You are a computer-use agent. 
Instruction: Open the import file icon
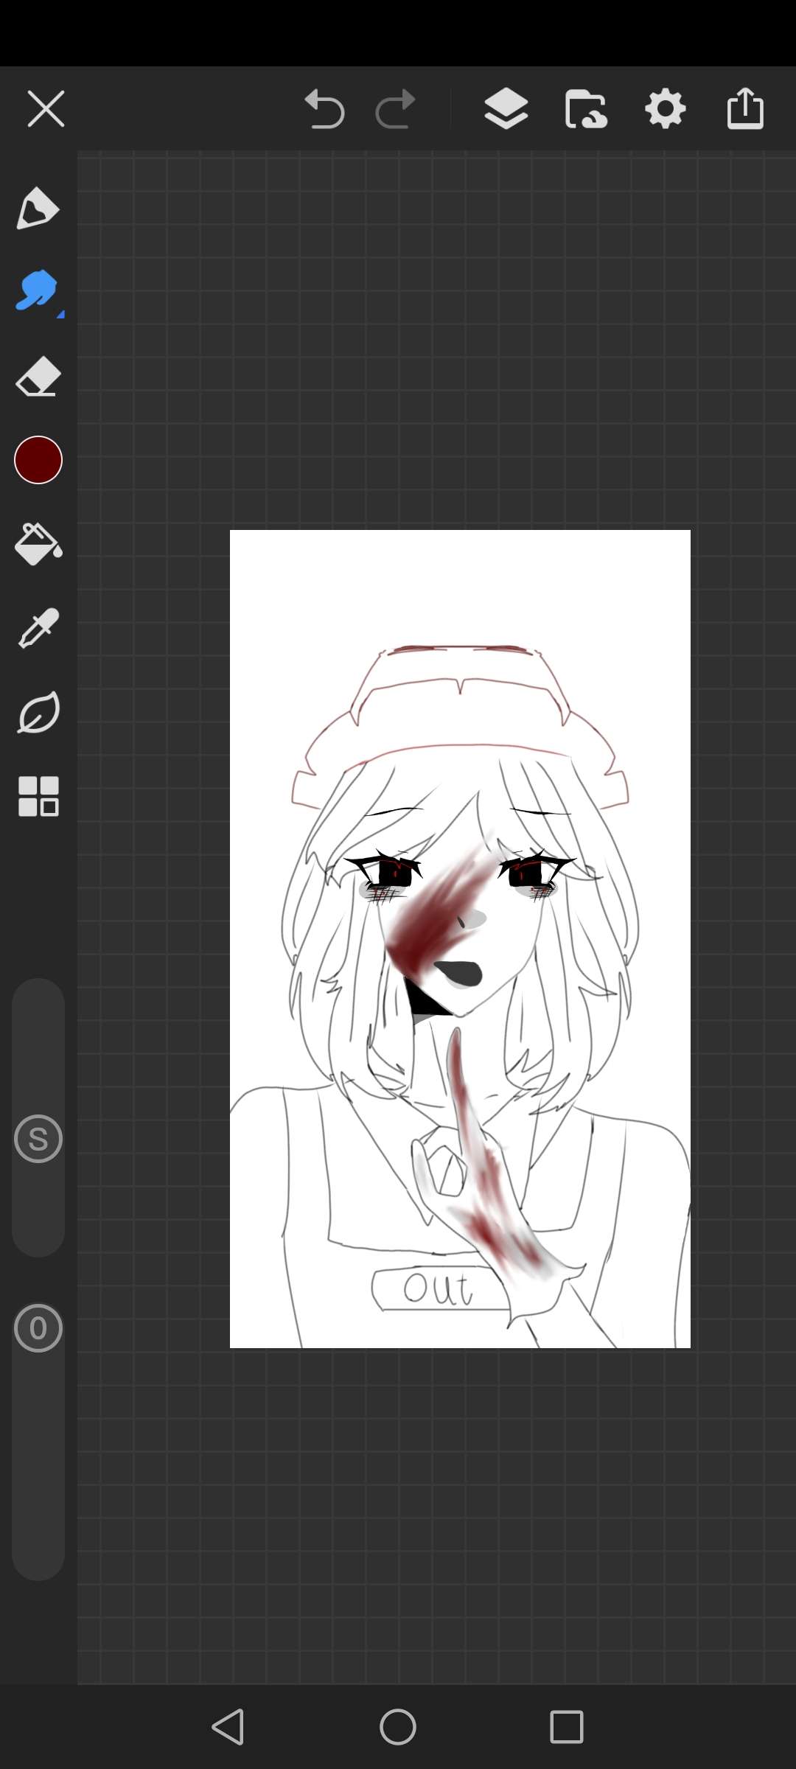586,109
